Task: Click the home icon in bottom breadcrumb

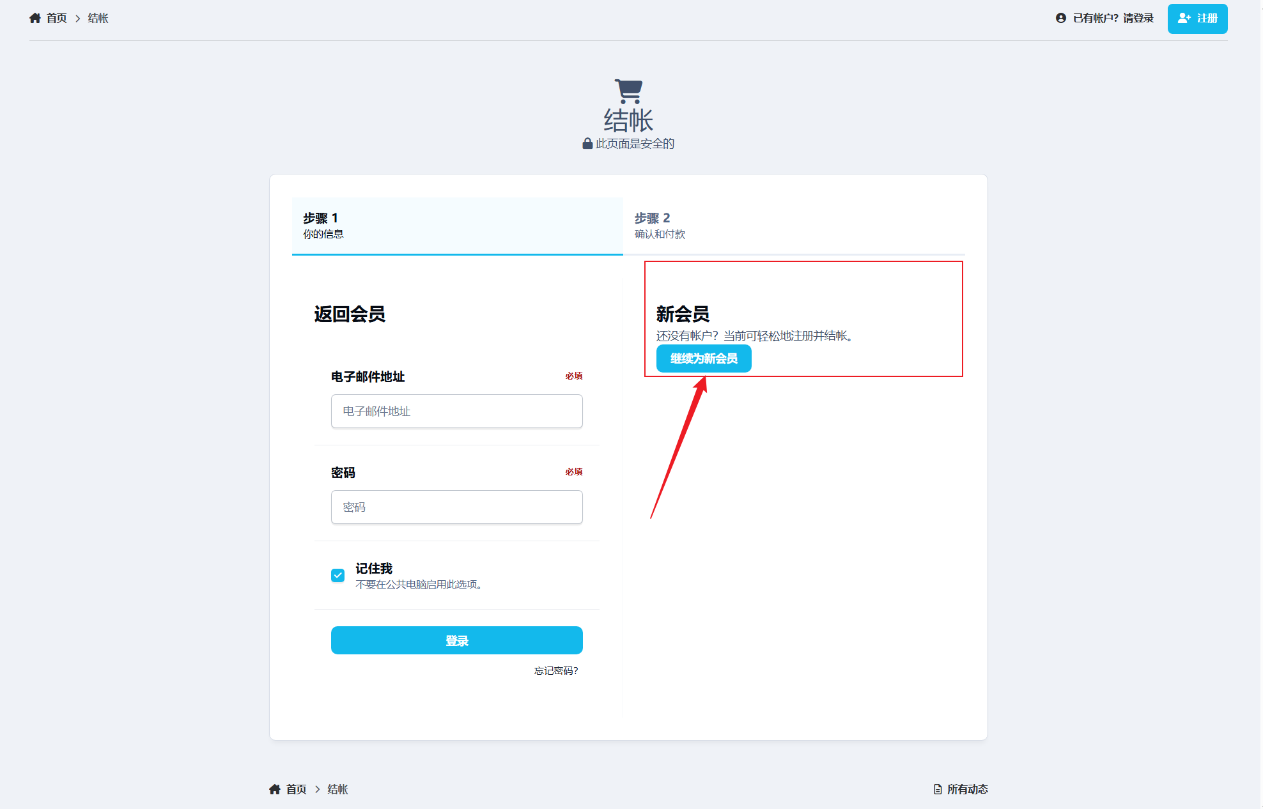Action: pos(275,789)
